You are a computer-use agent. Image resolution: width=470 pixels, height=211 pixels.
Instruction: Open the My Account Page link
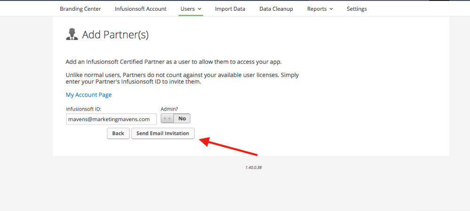(x=89, y=95)
